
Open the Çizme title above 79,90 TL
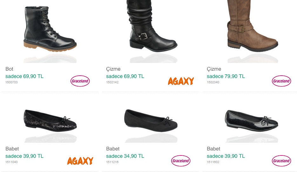pos(214,69)
